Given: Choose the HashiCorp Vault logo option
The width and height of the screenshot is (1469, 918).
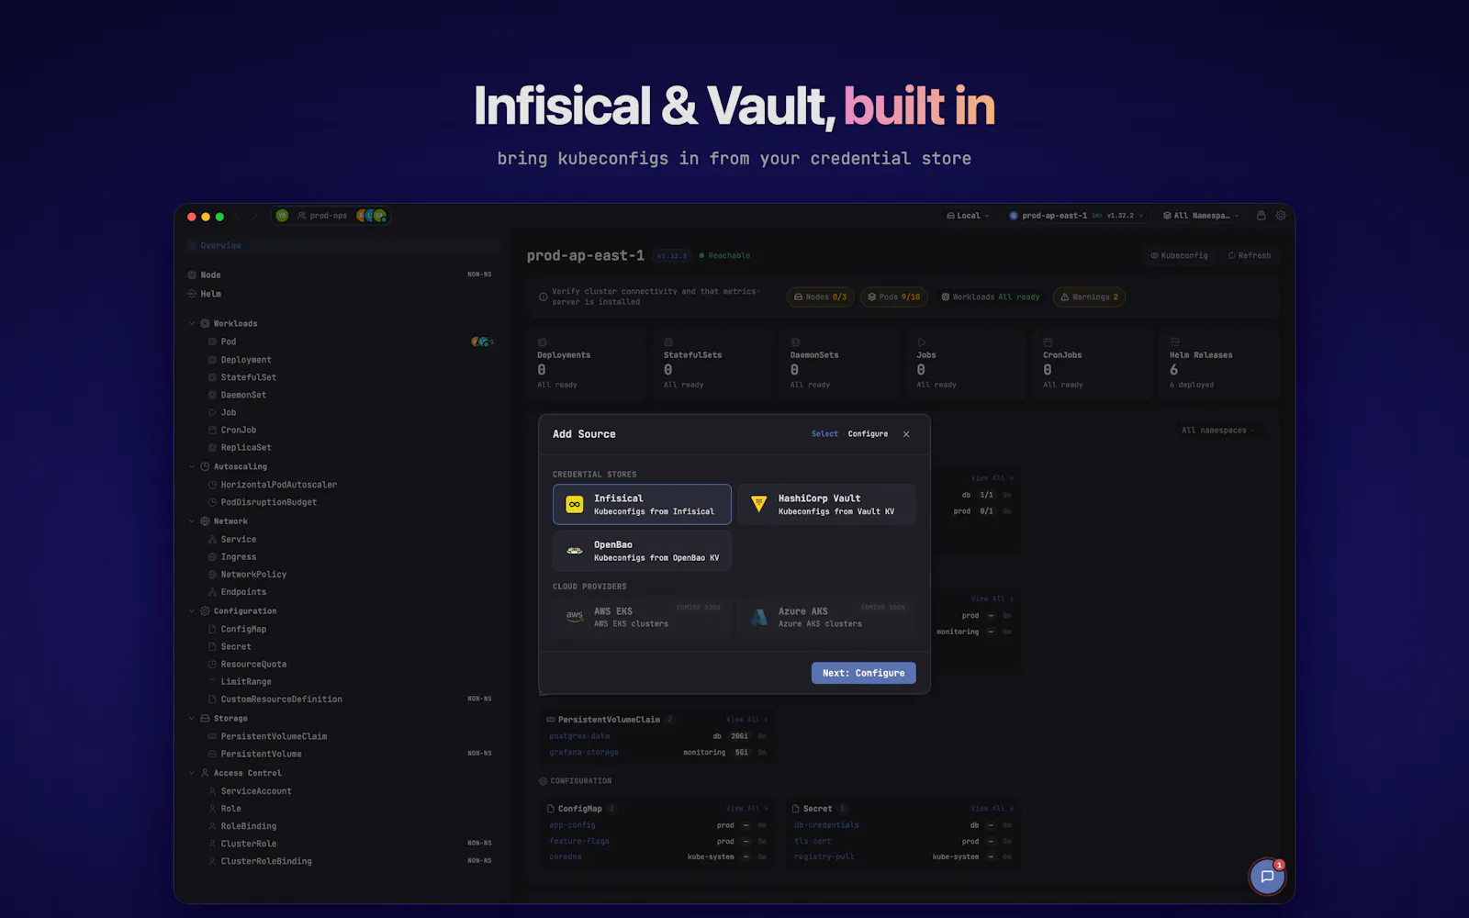Looking at the screenshot, I should coord(758,504).
